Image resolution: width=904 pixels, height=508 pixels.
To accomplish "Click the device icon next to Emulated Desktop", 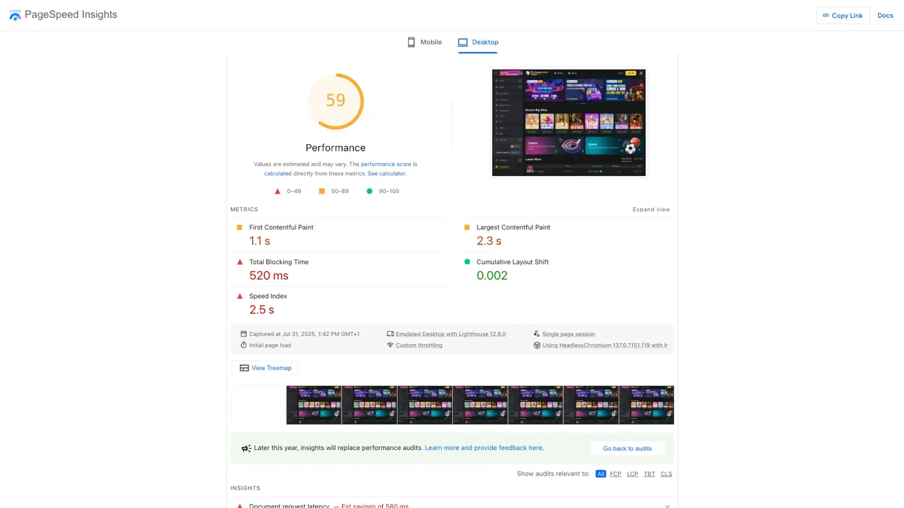I will click(x=390, y=334).
